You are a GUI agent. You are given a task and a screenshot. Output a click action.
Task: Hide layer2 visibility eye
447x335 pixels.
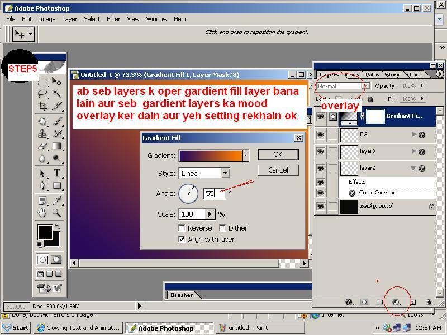pyautogui.click(x=320, y=169)
